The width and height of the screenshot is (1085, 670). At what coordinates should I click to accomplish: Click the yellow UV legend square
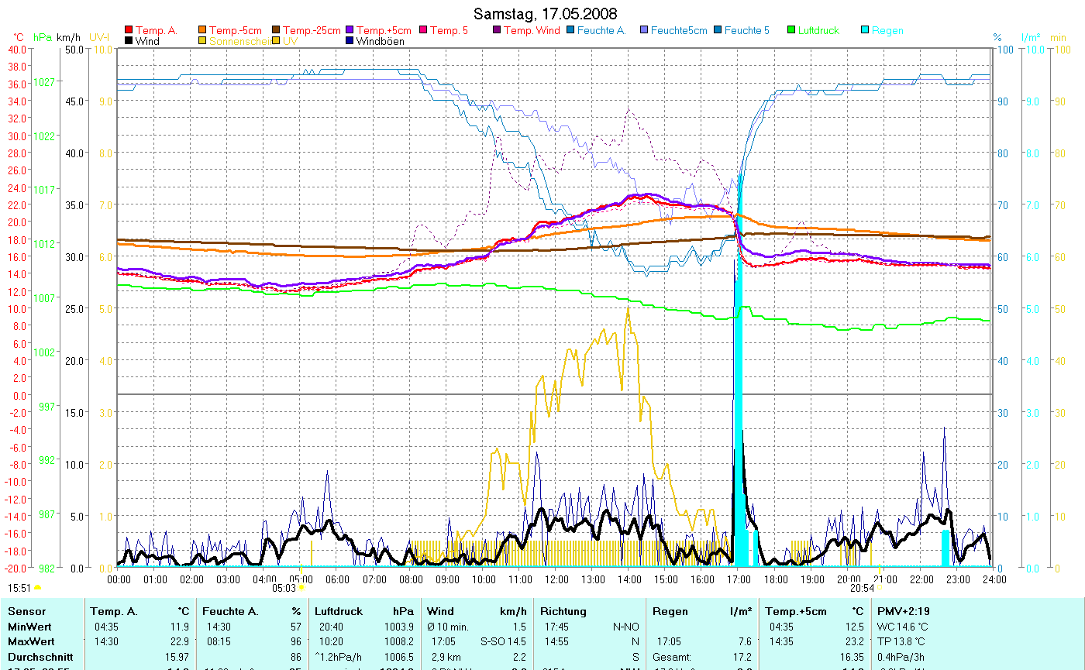pyautogui.click(x=277, y=41)
